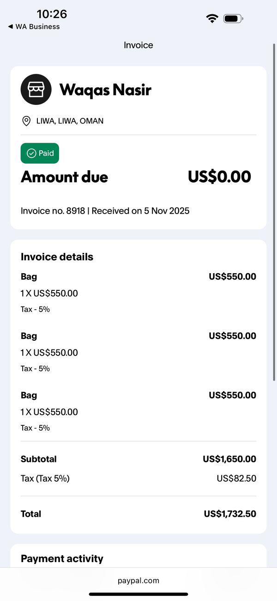The width and height of the screenshot is (277, 601).
Task: Tap the LIWA, LIWA, OMAN address
Action: 70,121
